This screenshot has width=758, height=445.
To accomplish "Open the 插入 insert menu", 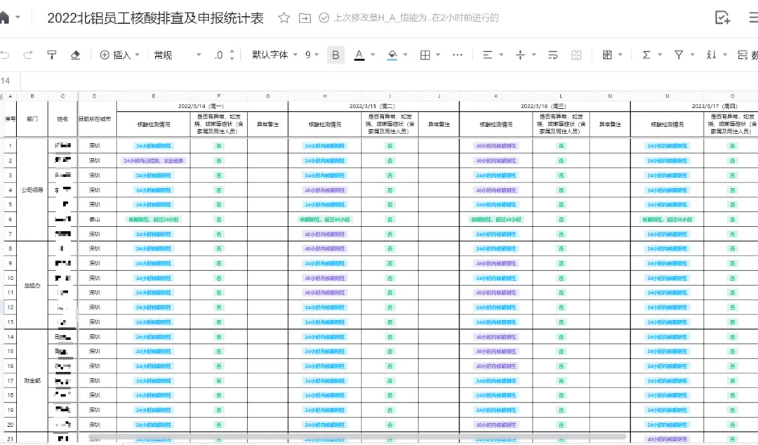I will click(x=120, y=55).
